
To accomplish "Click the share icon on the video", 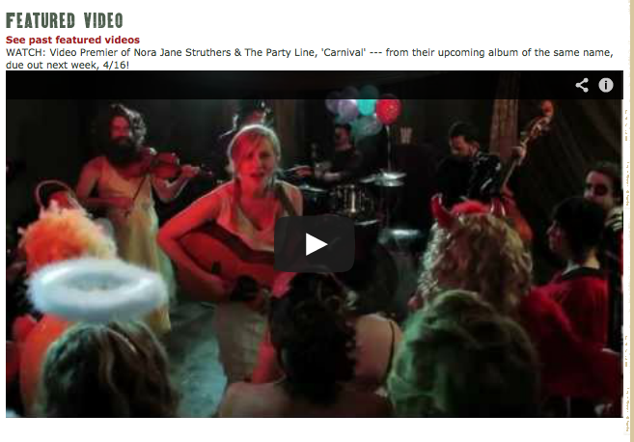I will [x=582, y=85].
